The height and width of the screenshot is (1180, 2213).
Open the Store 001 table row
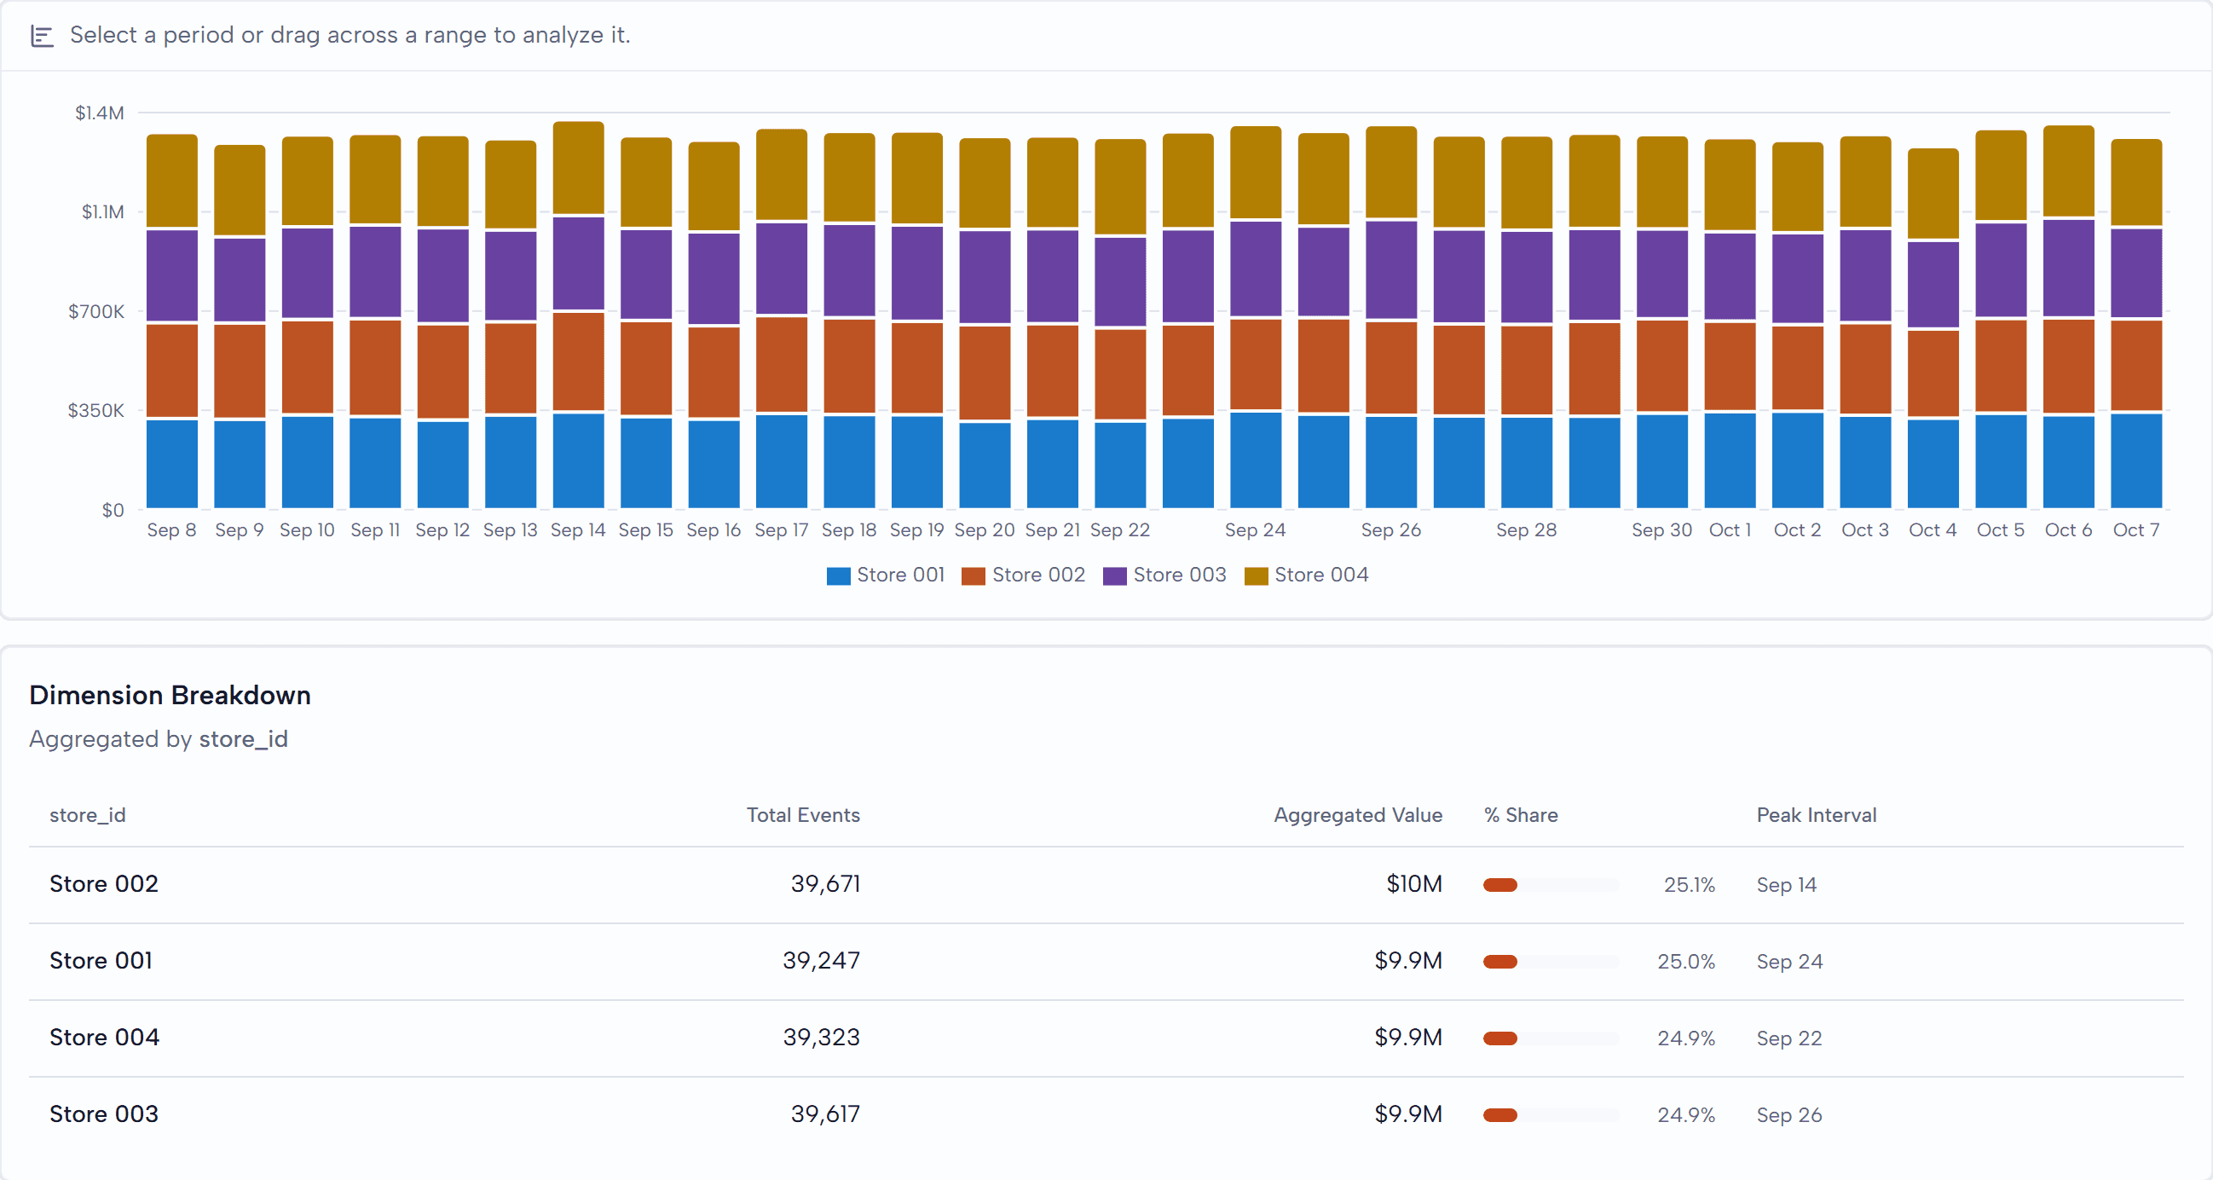click(x=1106, y=961)
